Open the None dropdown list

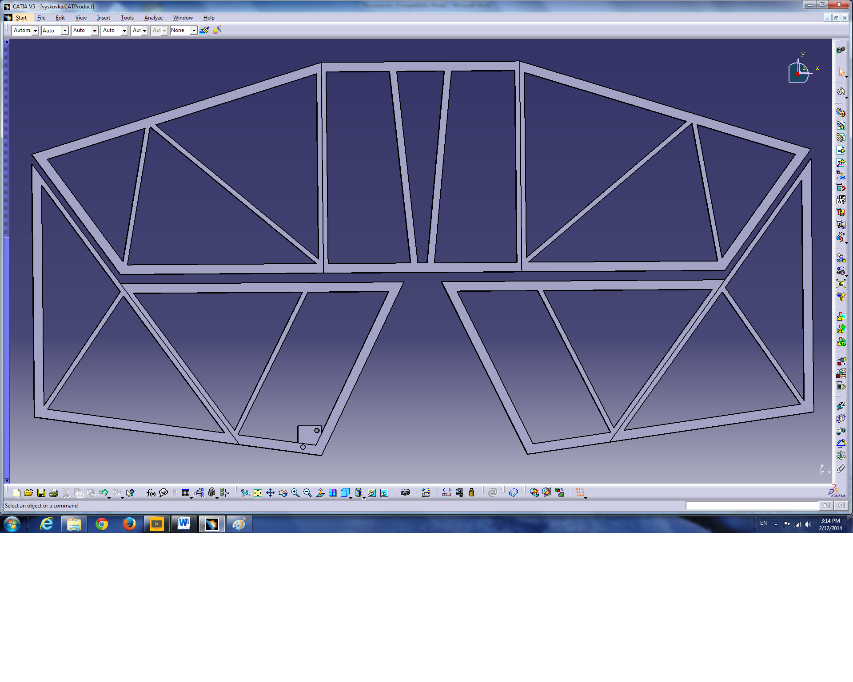pyautogui.click(x=194, y=31)
